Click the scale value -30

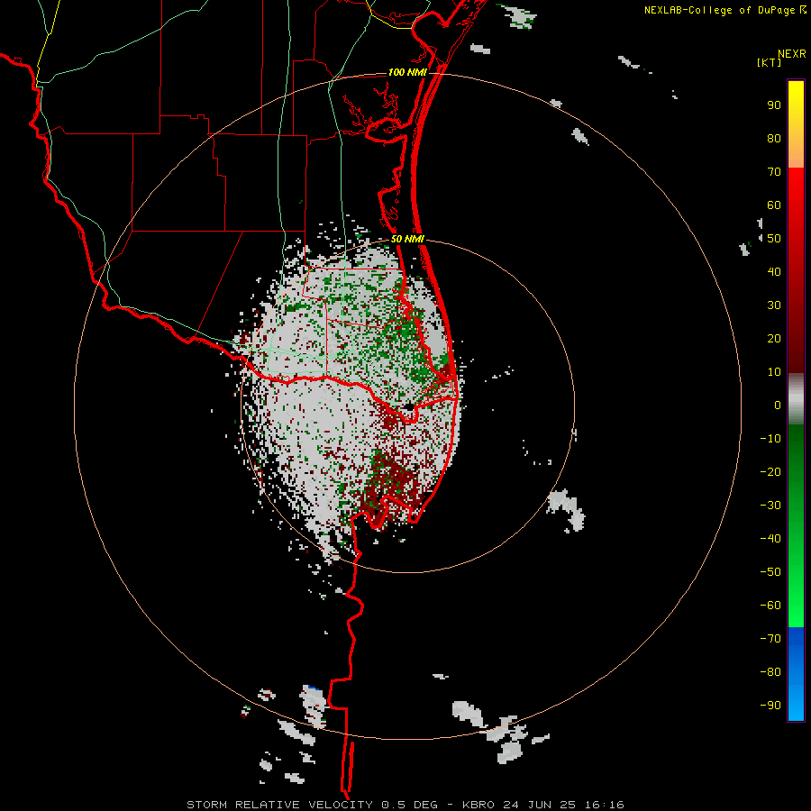770,506
